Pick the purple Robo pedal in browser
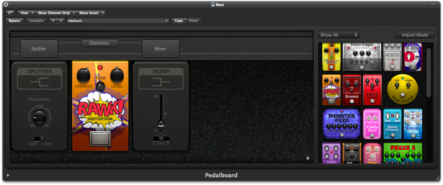 [x=331, y=153]
